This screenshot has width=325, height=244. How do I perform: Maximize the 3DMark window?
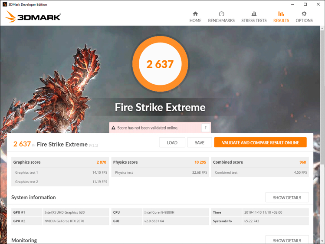pyautogui.click(x=305, y=4)
